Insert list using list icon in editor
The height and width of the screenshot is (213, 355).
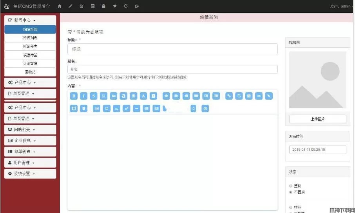[x=146, y=109]
